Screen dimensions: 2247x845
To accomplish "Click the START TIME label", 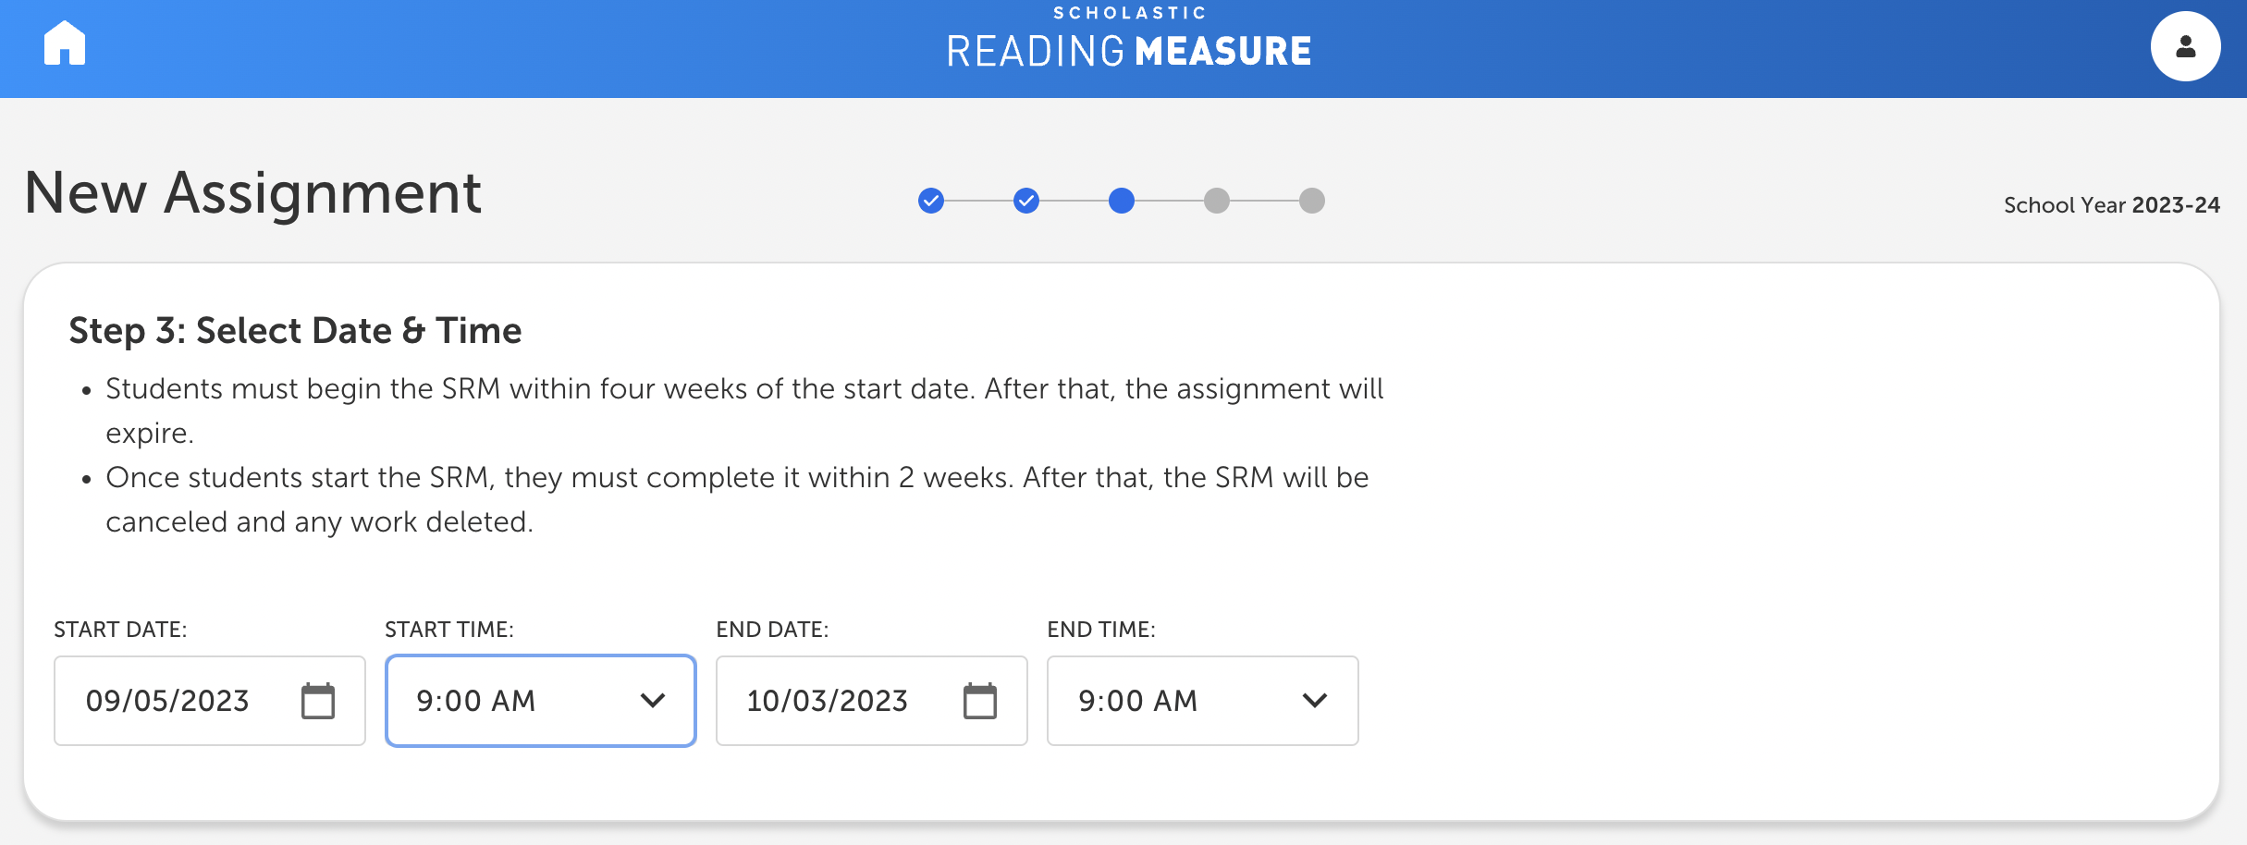I will tap(448, 630).
